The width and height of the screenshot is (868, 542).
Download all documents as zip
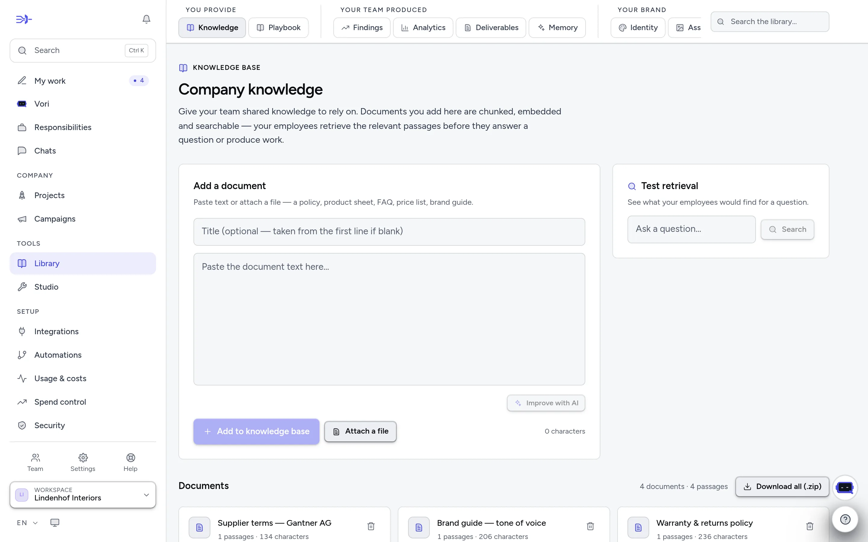782,486
